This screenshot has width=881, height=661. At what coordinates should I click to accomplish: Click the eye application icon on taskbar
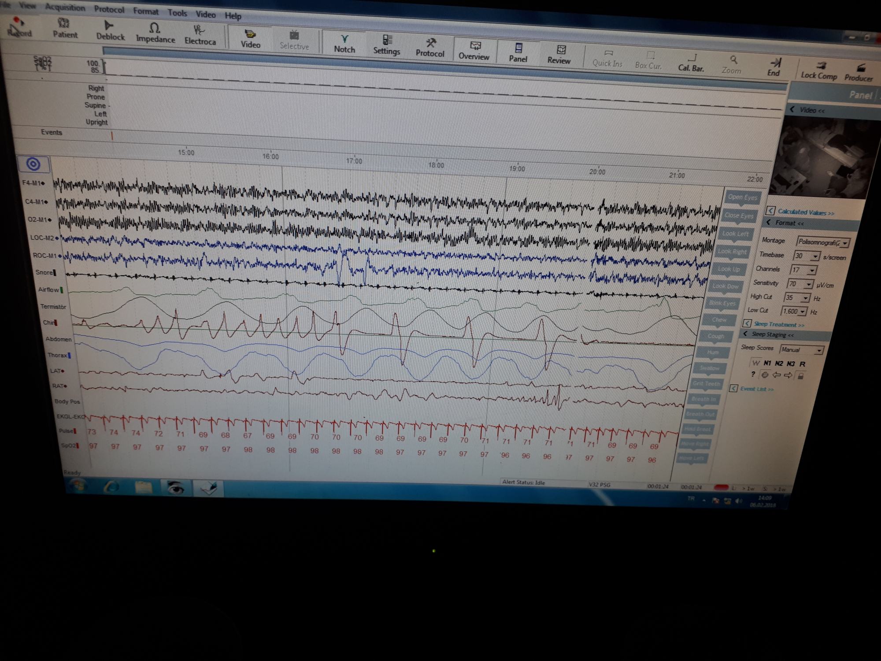point(175,488)
